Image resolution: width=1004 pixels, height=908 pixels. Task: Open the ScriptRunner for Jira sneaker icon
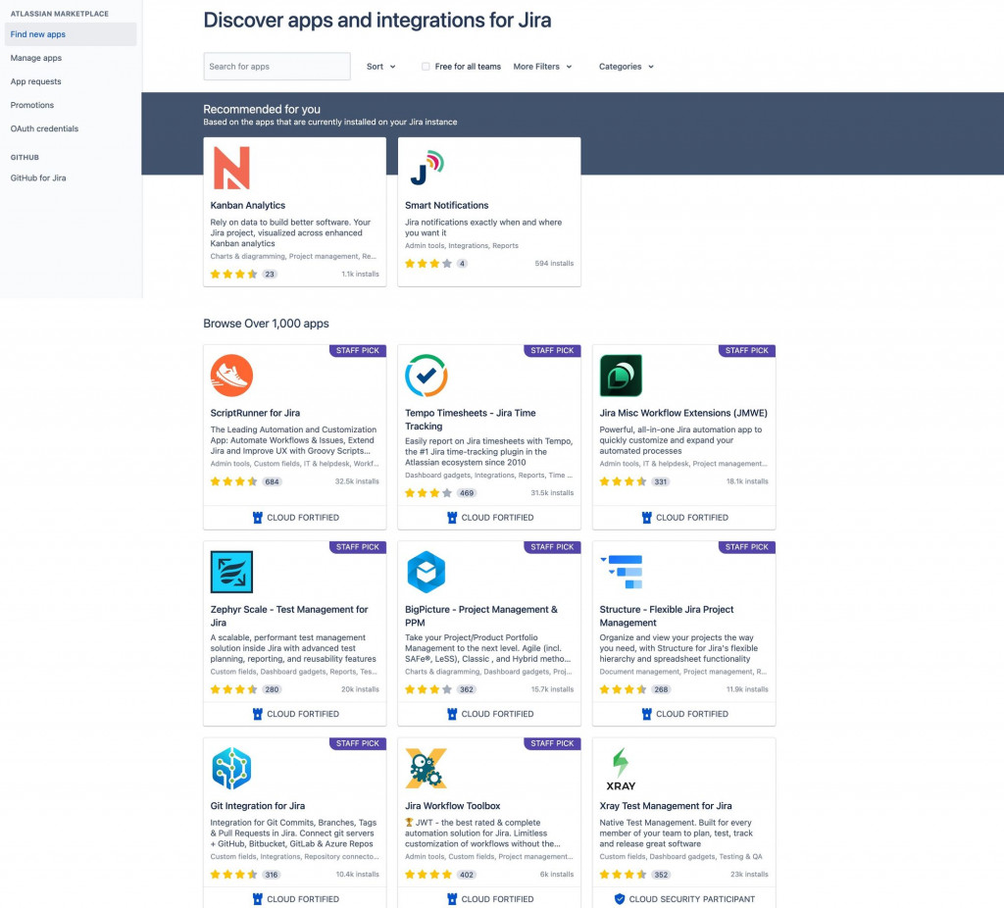(231, 376)
